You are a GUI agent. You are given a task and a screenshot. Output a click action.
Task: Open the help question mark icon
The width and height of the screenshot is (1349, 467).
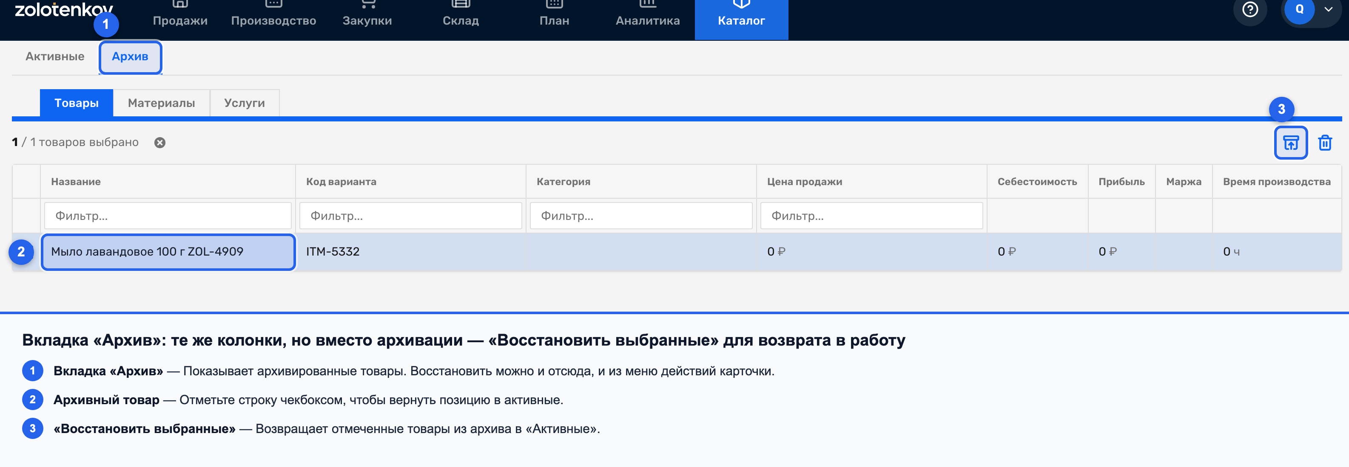(x=1250, y=9)
